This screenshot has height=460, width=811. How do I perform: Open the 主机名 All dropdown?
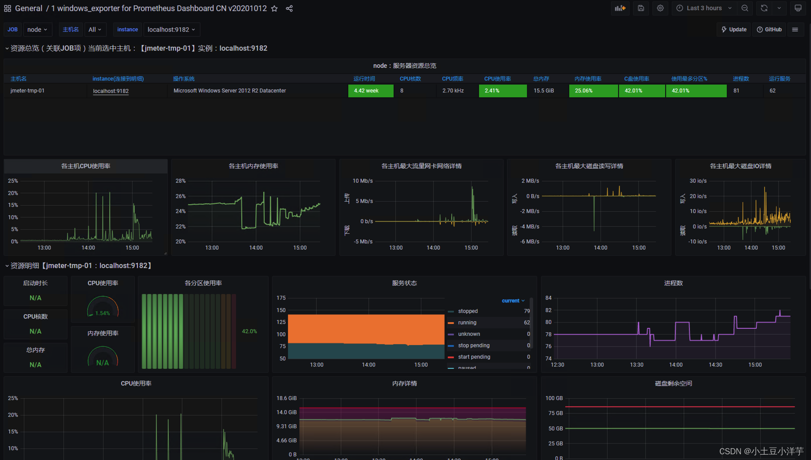click(95, 29)
